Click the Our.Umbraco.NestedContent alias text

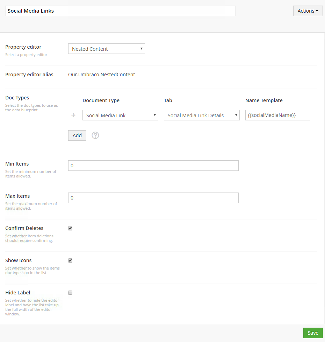101,75
